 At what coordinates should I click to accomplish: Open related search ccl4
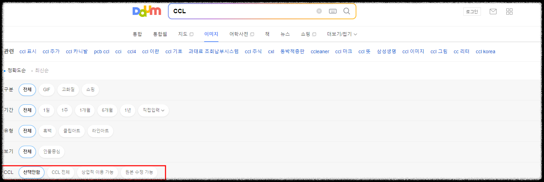pos(132,52)
